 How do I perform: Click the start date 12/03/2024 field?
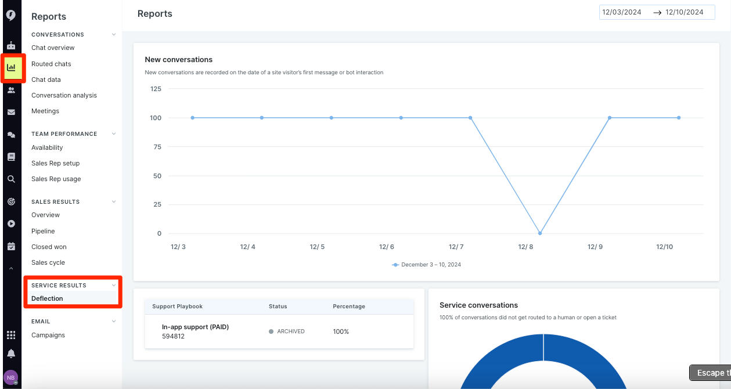pos(622,12)
